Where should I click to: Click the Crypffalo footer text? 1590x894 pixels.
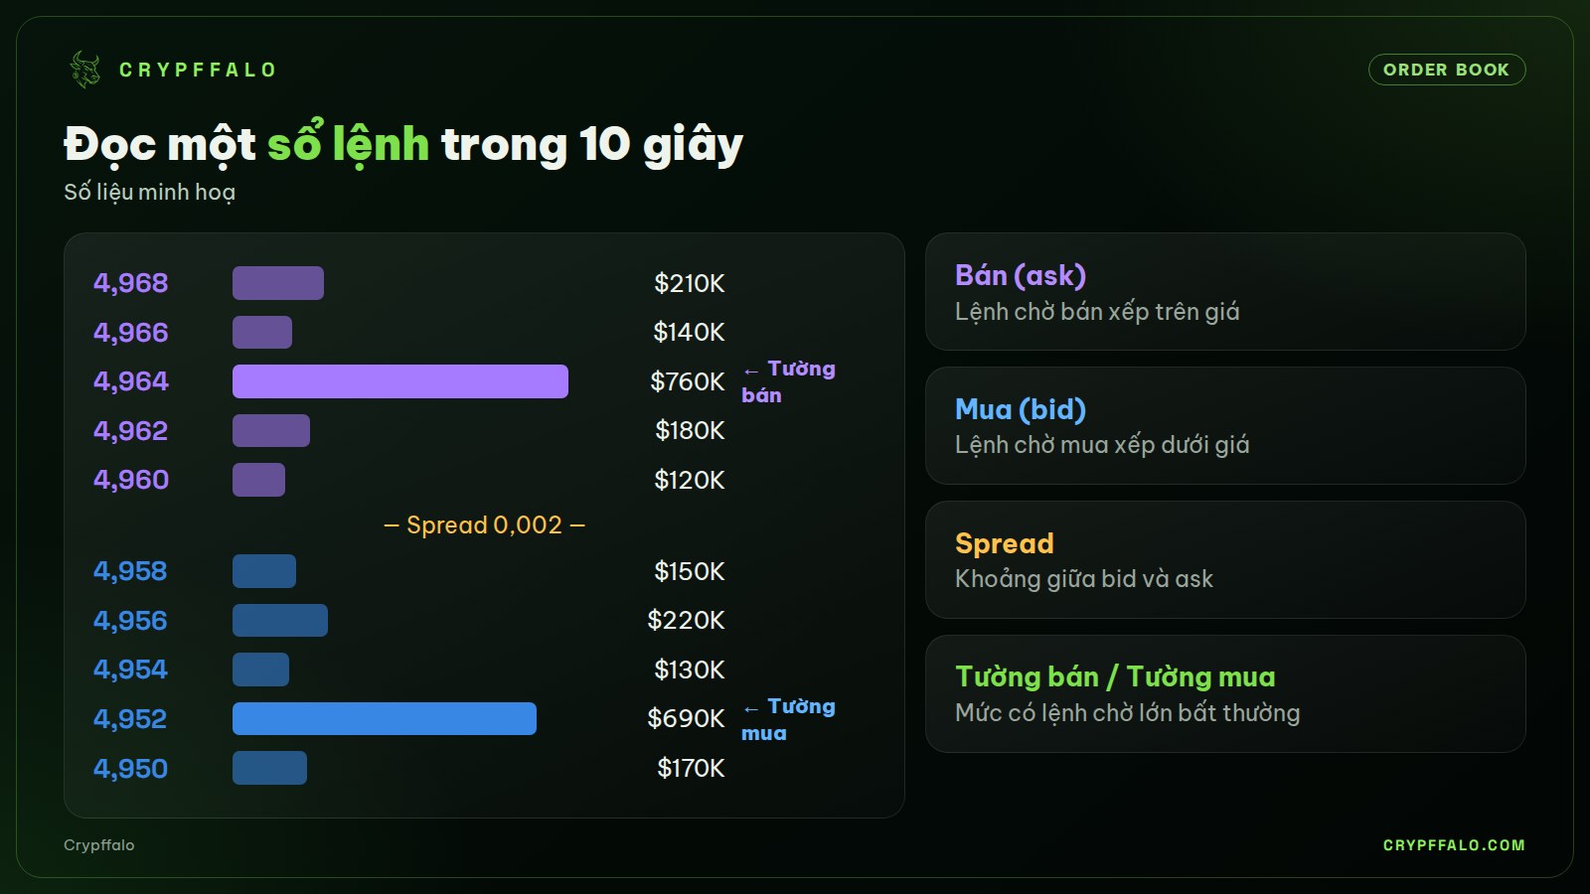(x=99, y=845)
